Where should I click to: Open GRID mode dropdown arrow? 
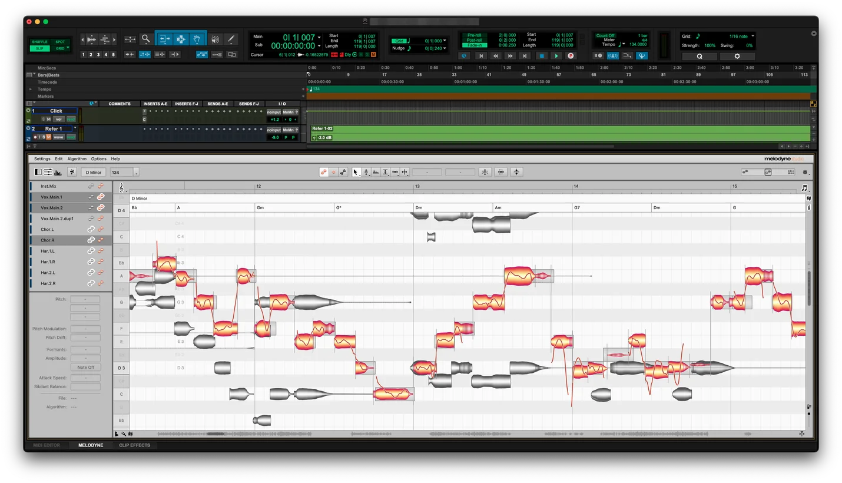tap(68, 48)
